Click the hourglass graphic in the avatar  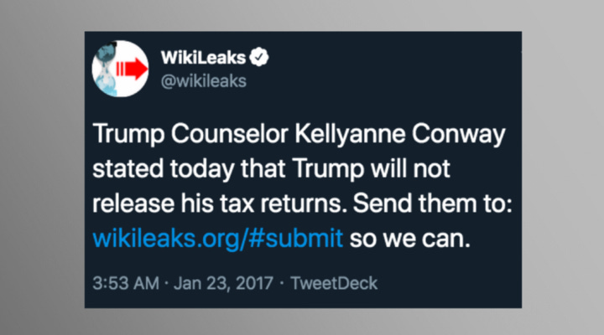(106, 69)
